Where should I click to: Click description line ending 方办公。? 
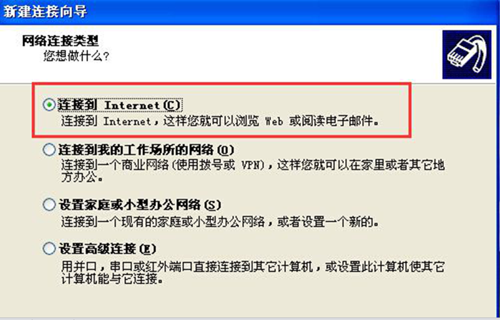pyautogui.click(x=82, y=177)
